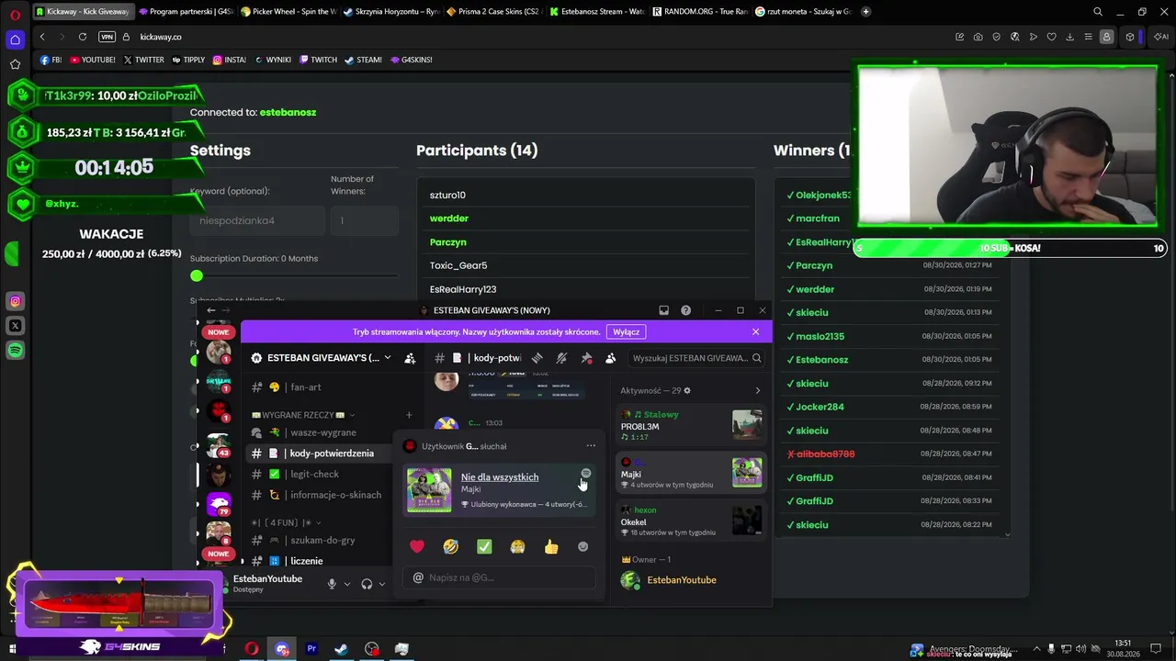Click estebanosz connected channel link
Image resolution: width=1176 pixels, height=661 pixels.
point(288,112)
